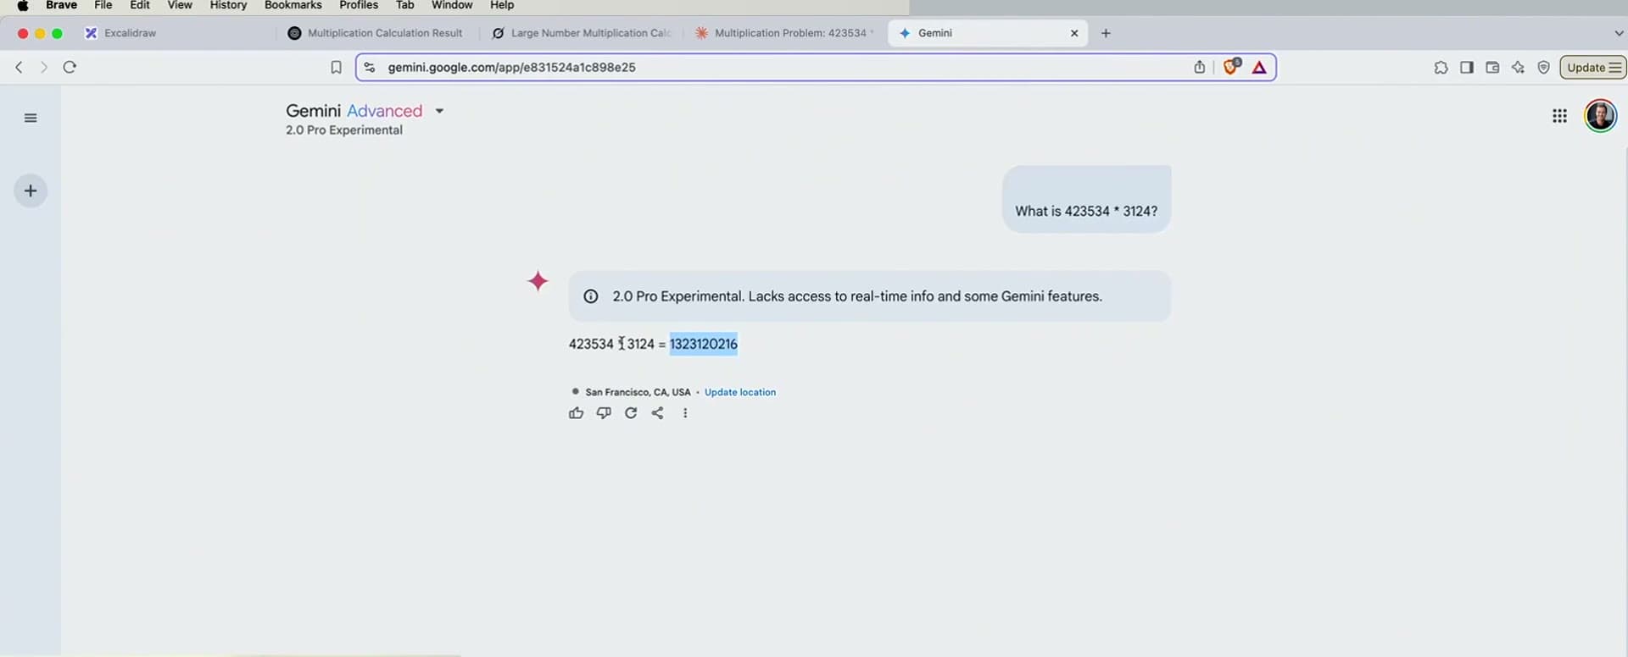Expand the Gemini Advanced model dropdown
The image size is (1628, 657).
tap(439, 111)
